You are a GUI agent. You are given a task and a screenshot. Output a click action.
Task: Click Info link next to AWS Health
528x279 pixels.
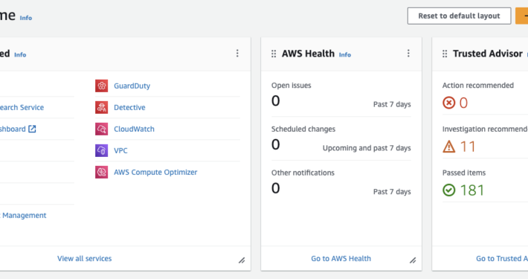[x=345, y=54]
